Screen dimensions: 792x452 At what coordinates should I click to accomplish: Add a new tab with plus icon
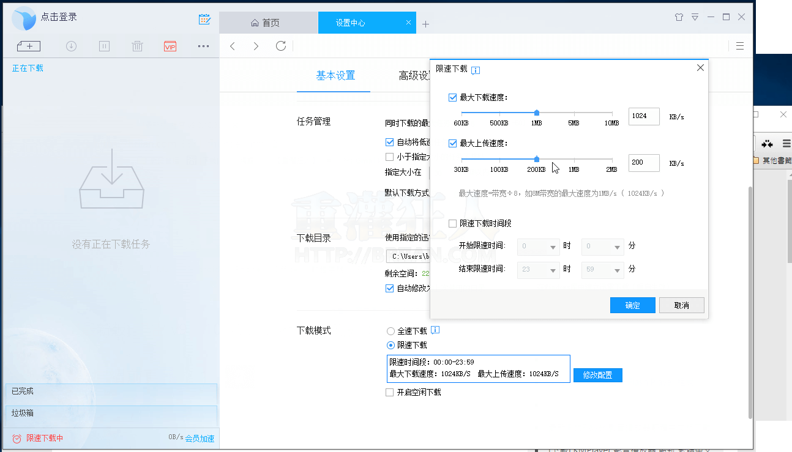(x=426, y=24)
